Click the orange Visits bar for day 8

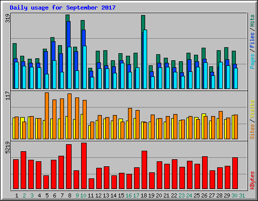tap(70, 116)
